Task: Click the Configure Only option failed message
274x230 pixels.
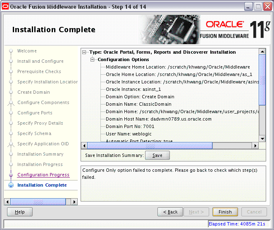Action: [x=170, y=174]
